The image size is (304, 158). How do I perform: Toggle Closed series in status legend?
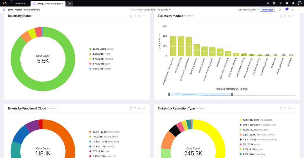click(x=100, y=69)
